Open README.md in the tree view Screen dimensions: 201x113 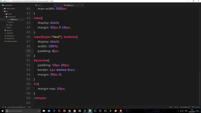[10, 38]
